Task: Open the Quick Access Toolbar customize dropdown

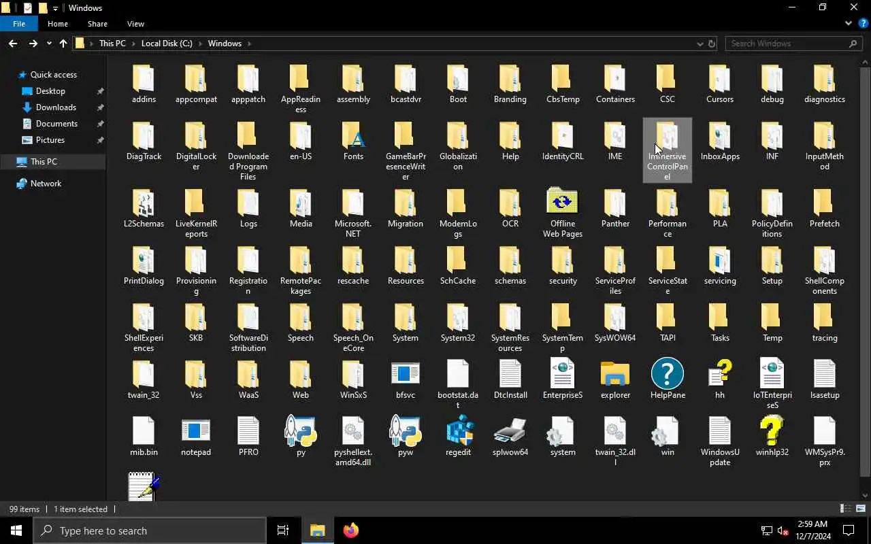Action: (56, 8)
